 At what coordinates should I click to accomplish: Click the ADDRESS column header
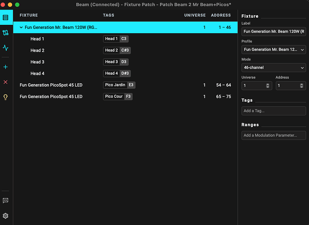pos(221,15)
